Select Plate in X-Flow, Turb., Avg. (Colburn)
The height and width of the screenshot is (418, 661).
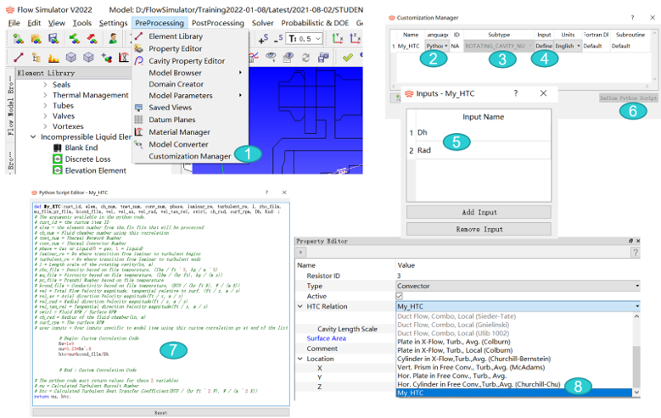[x=454, y=342]
